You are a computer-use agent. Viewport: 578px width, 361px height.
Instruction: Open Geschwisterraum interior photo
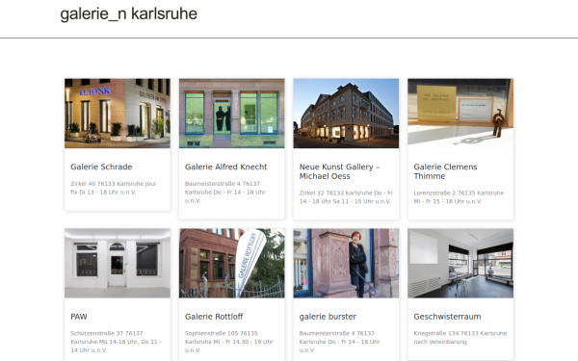pos(460,263)
